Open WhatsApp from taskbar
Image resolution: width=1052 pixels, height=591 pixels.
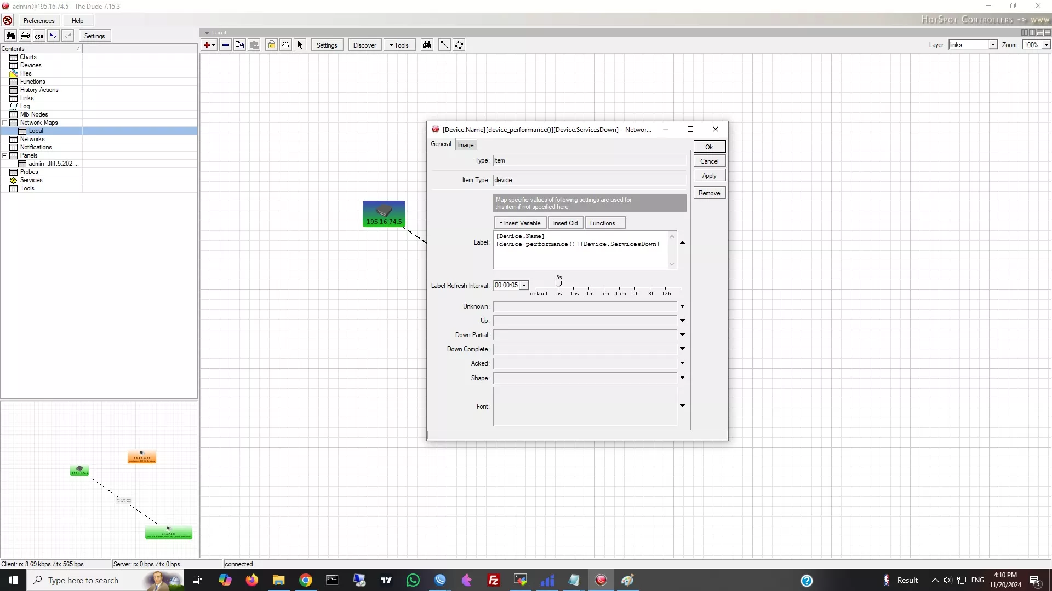pos(413,580)
